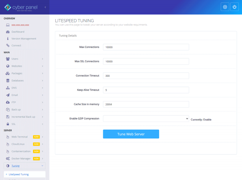Click the Incremental Back up save icon
This screenshot has width=242, height=180.
pos(8,117)
